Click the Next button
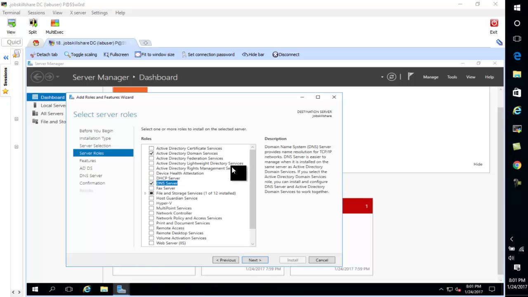 click(255, 260)
